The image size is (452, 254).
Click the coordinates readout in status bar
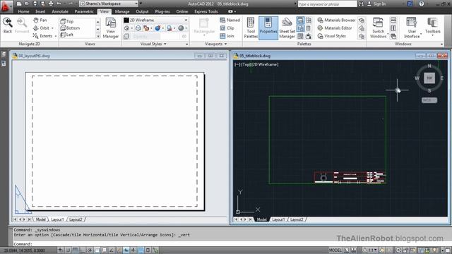pos(25,250)
